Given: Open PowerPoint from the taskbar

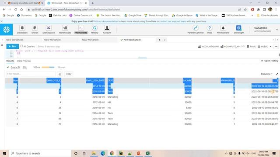Looking at the screenshot, I should pyautogui.click(x=139, y=153).
